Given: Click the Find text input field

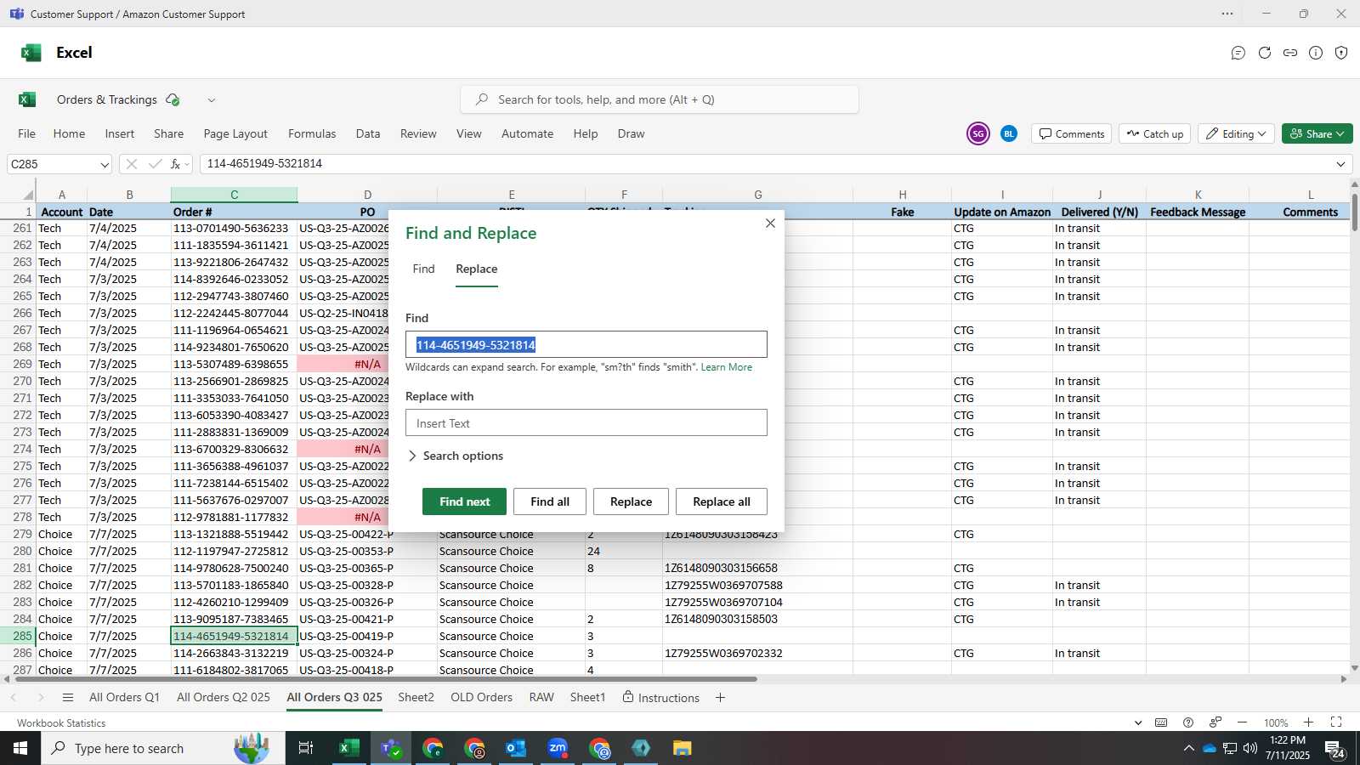Looking at the screenshot, I should (x=586, y=344).
